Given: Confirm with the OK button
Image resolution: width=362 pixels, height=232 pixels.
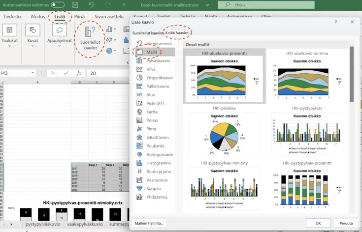Looking at the screenshot, I should pyautogui.click(x=318, y=223).
